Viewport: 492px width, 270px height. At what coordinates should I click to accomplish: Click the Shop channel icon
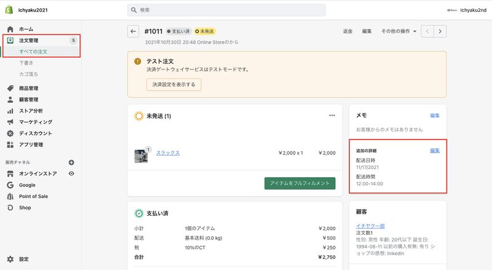(x=10, y=207)
